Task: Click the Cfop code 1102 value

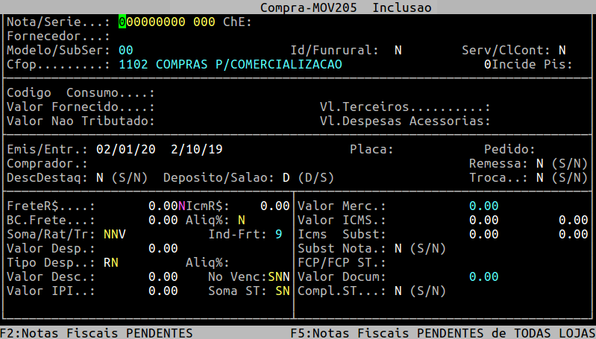Action: click(x=133, y=65)
